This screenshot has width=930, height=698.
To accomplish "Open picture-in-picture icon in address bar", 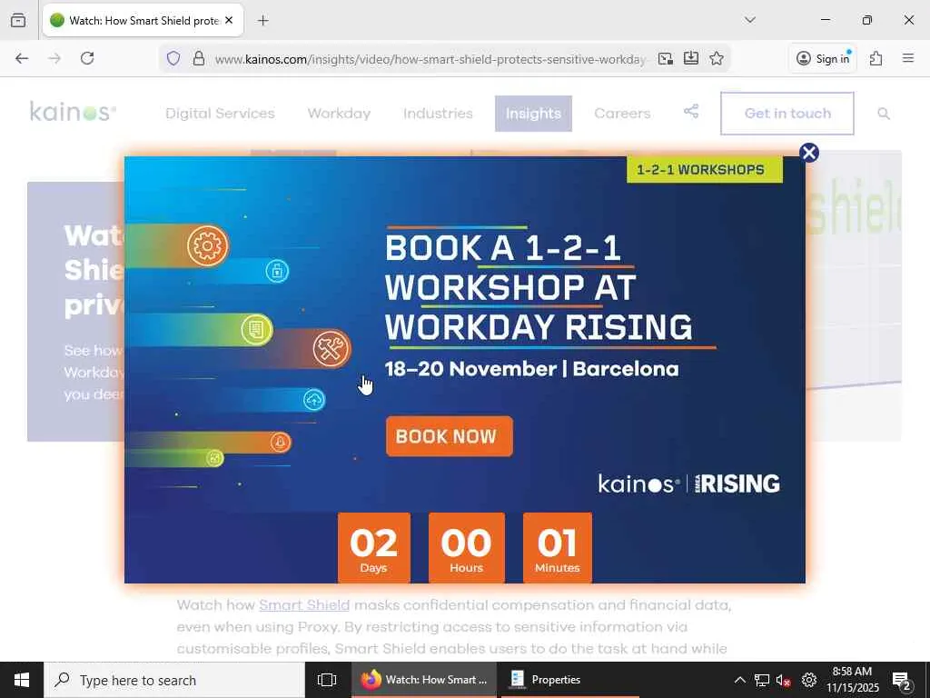I will pyautogui.click(x=666, y=58).
